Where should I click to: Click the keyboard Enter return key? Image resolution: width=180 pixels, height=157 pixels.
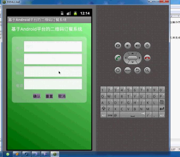point(162,109)
